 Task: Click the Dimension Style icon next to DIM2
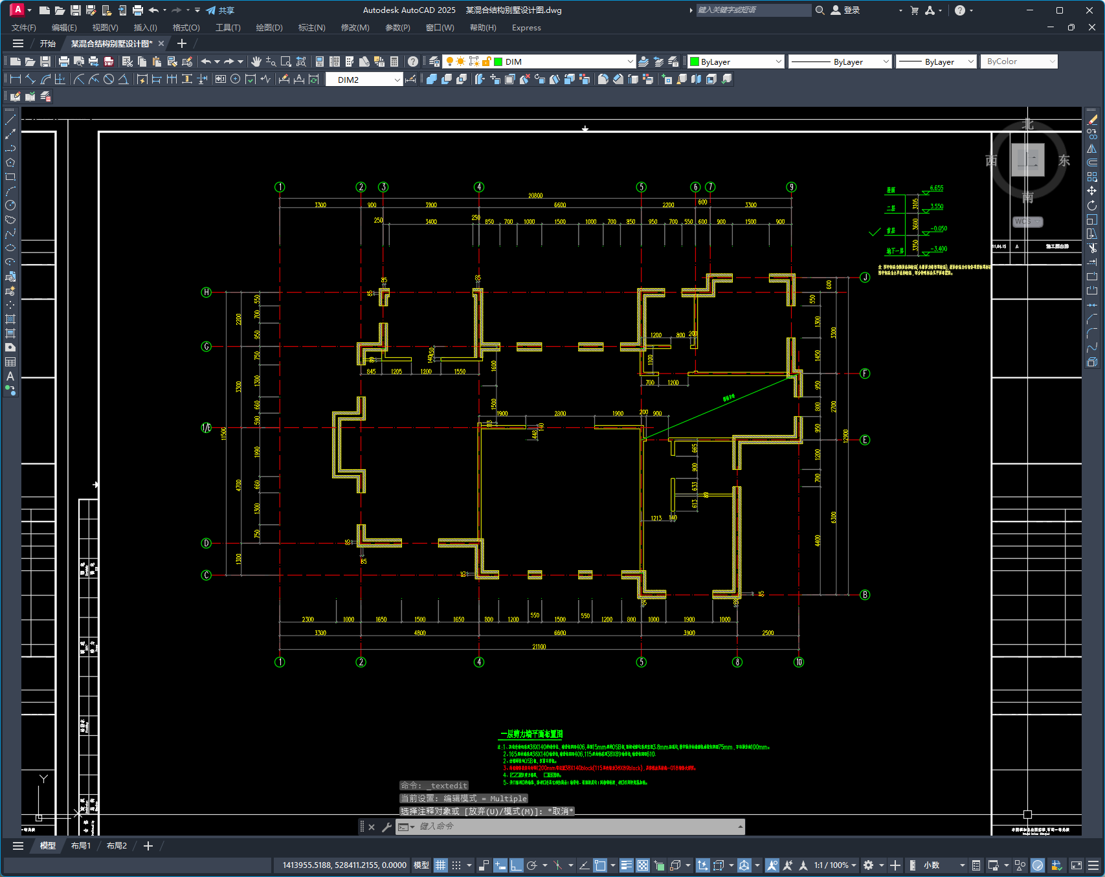pos(410,79)
